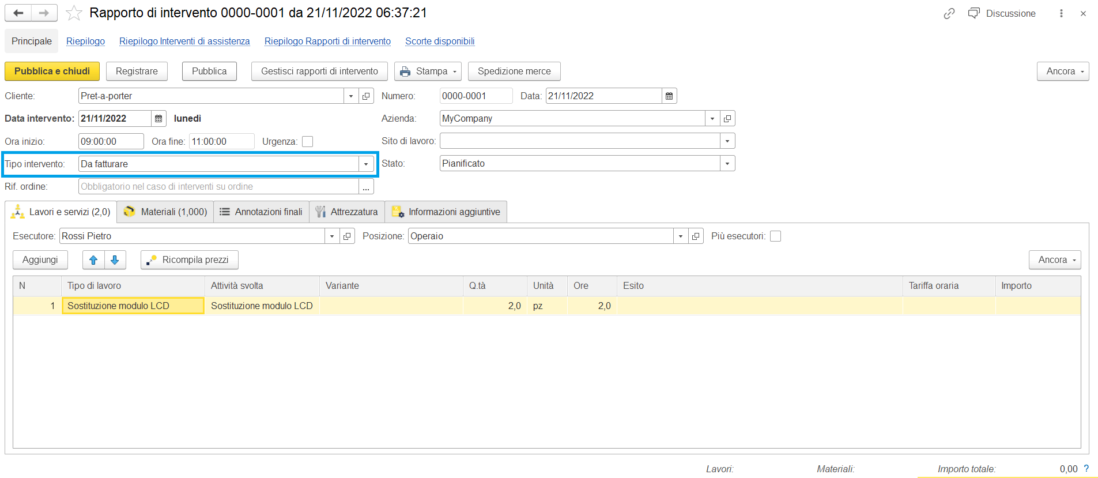Go back with the left arrow
Image resolution: width=1098 pixels, height=478 pixels.
coord(18,13)
